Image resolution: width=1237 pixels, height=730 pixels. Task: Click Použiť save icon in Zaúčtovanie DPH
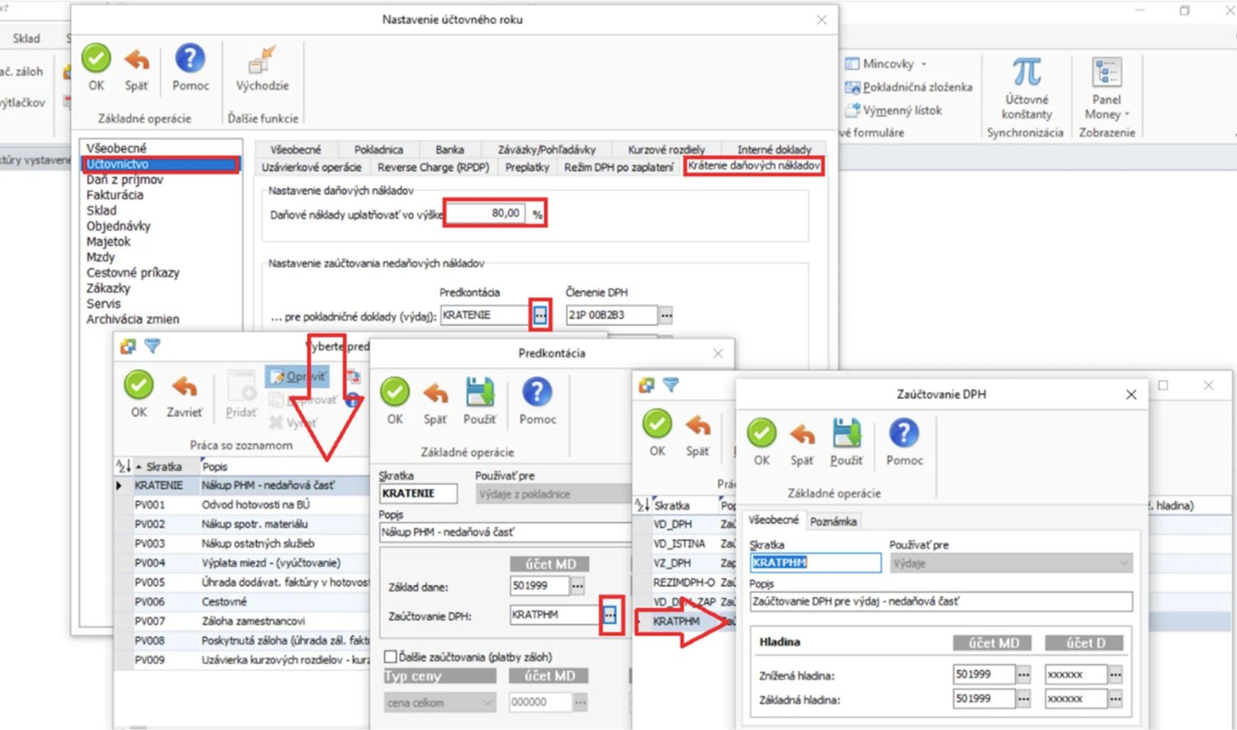point(846,434)
